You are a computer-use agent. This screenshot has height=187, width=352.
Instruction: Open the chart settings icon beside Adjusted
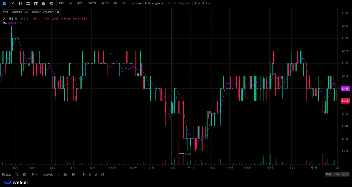tap(58, 12)
